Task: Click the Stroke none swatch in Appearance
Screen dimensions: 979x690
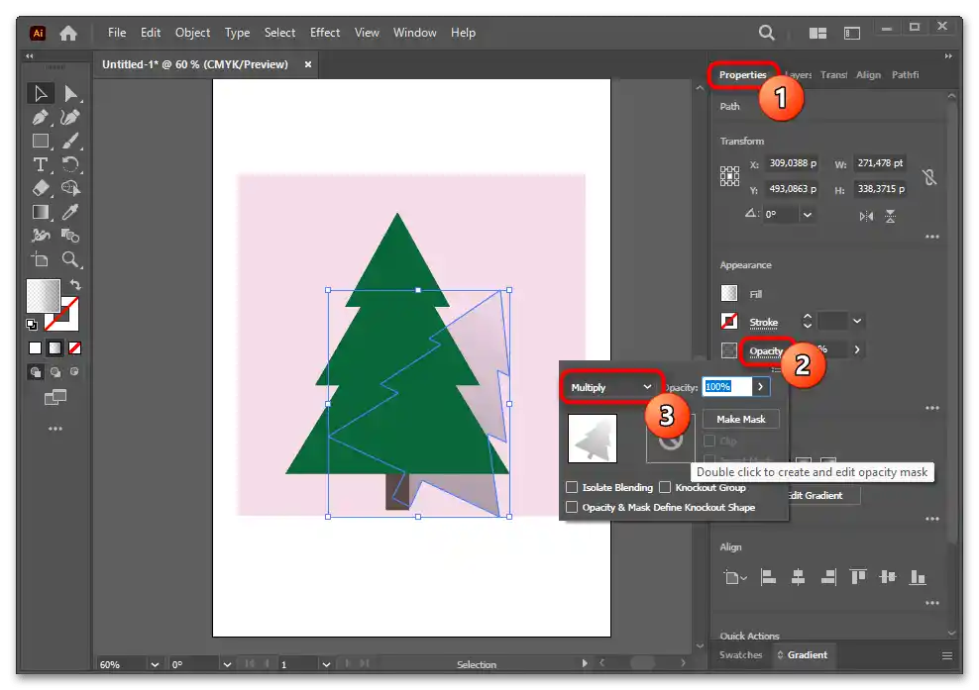Action: coord(728,322)
